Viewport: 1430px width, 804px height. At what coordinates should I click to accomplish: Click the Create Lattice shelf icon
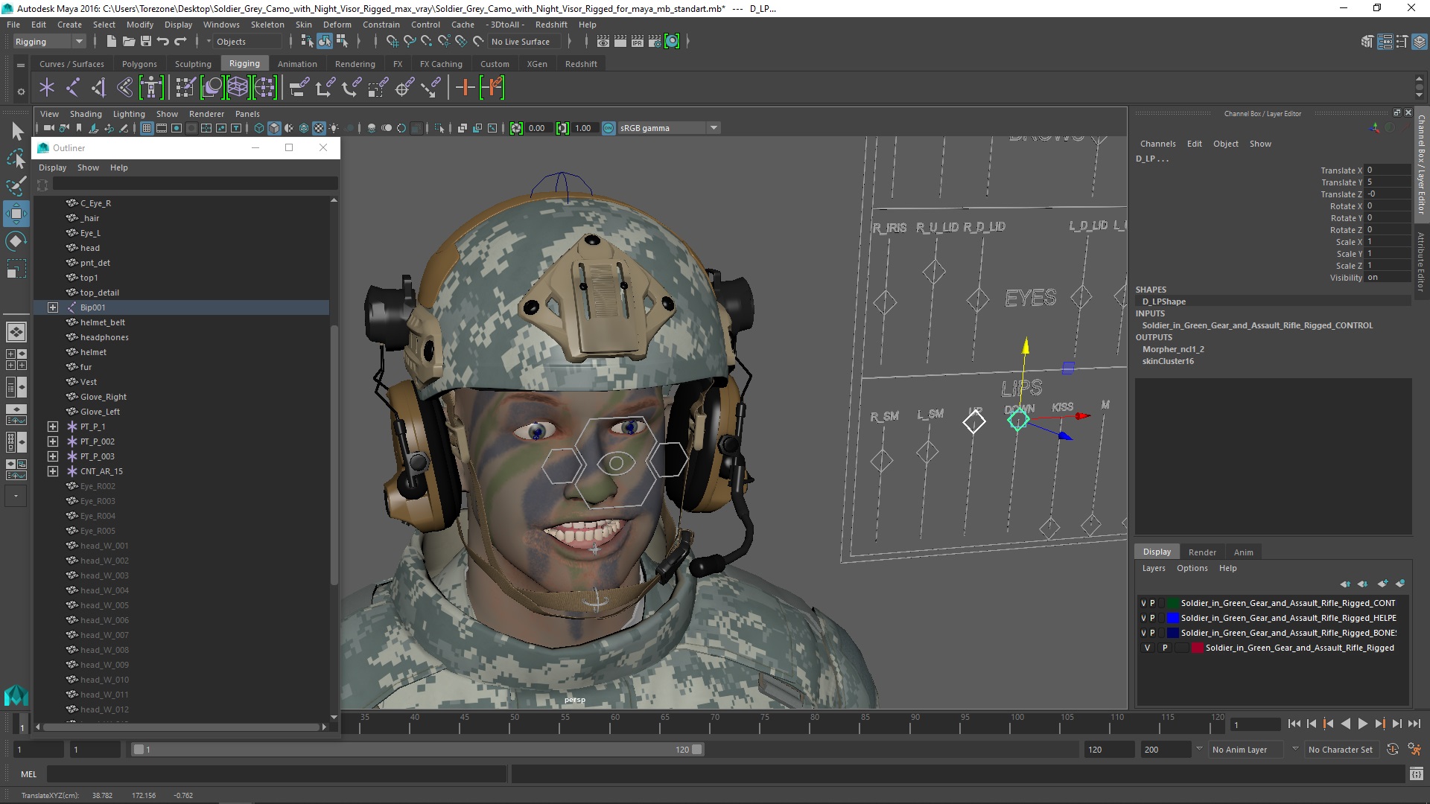238,88
